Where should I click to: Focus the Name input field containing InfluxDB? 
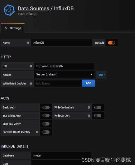(61, 43)
